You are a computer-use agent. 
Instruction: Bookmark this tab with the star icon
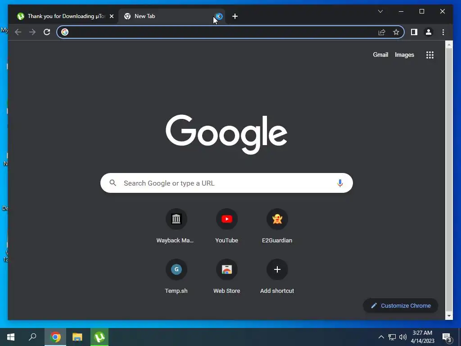click(x=396, y=32)
